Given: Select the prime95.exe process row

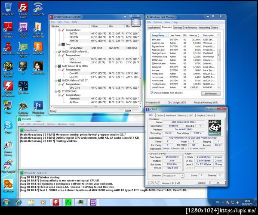Looking at the screenshot, I should coord(184,87).
